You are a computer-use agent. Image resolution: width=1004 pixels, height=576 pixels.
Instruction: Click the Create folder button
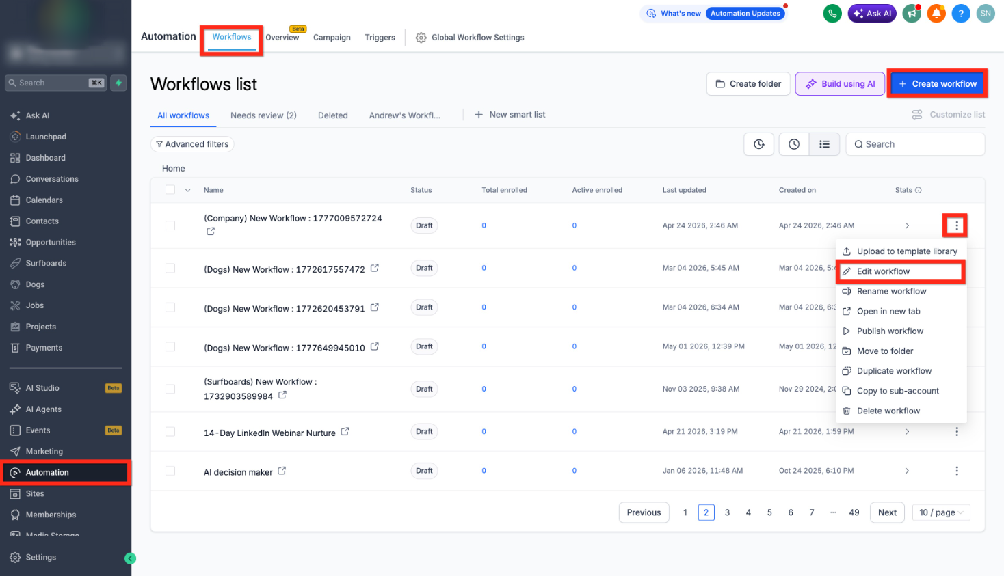pos(748,84)
